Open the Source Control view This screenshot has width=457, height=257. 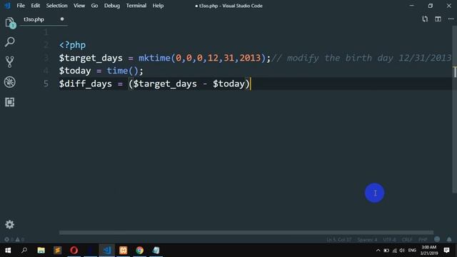coord(9,62)
